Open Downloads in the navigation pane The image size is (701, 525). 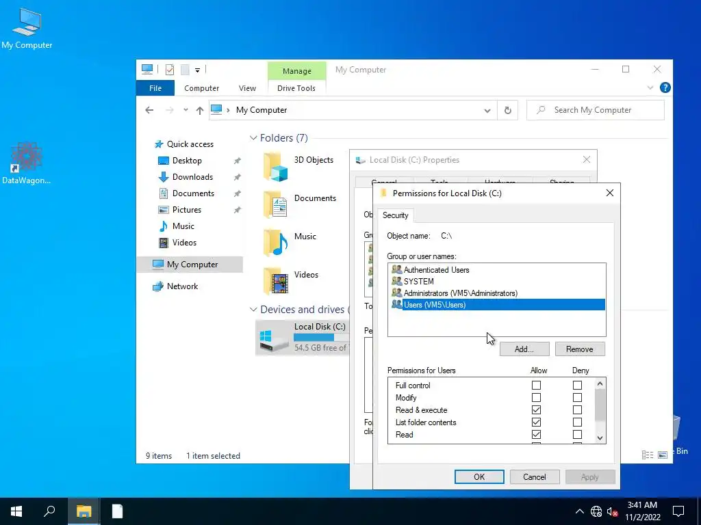[192, 177]
